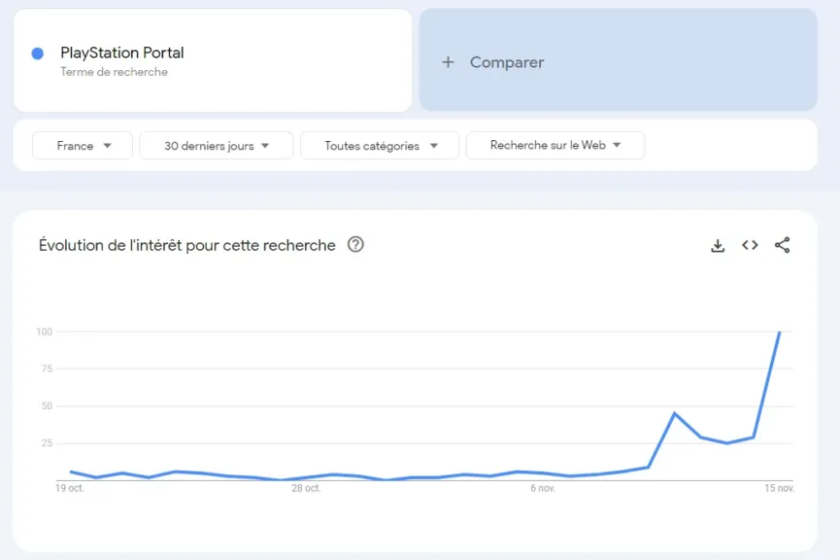
Task: Download the interest chart data
Action: [718, 246]
